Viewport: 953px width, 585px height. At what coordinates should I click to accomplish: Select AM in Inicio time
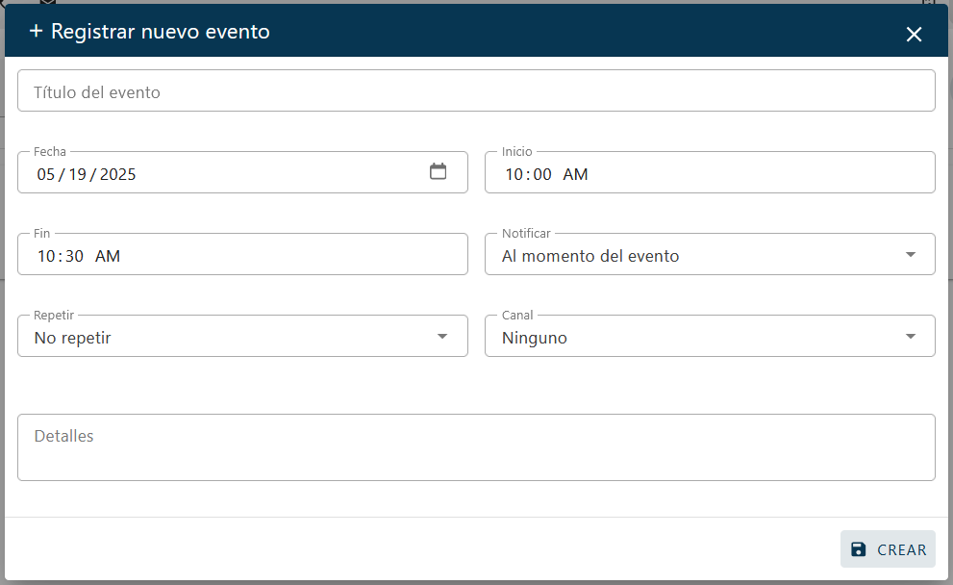pyautogui.click(x=575, y=174)
